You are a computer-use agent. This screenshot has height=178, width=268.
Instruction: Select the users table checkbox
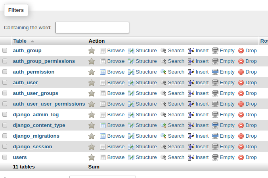[x=5, y=157]
